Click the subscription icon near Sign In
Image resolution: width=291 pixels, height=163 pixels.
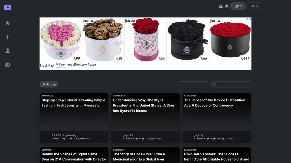[x=221, y=6]
